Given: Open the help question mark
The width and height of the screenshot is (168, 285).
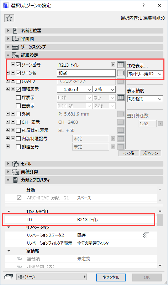Looking at the screenshot, I should (143, 5).
